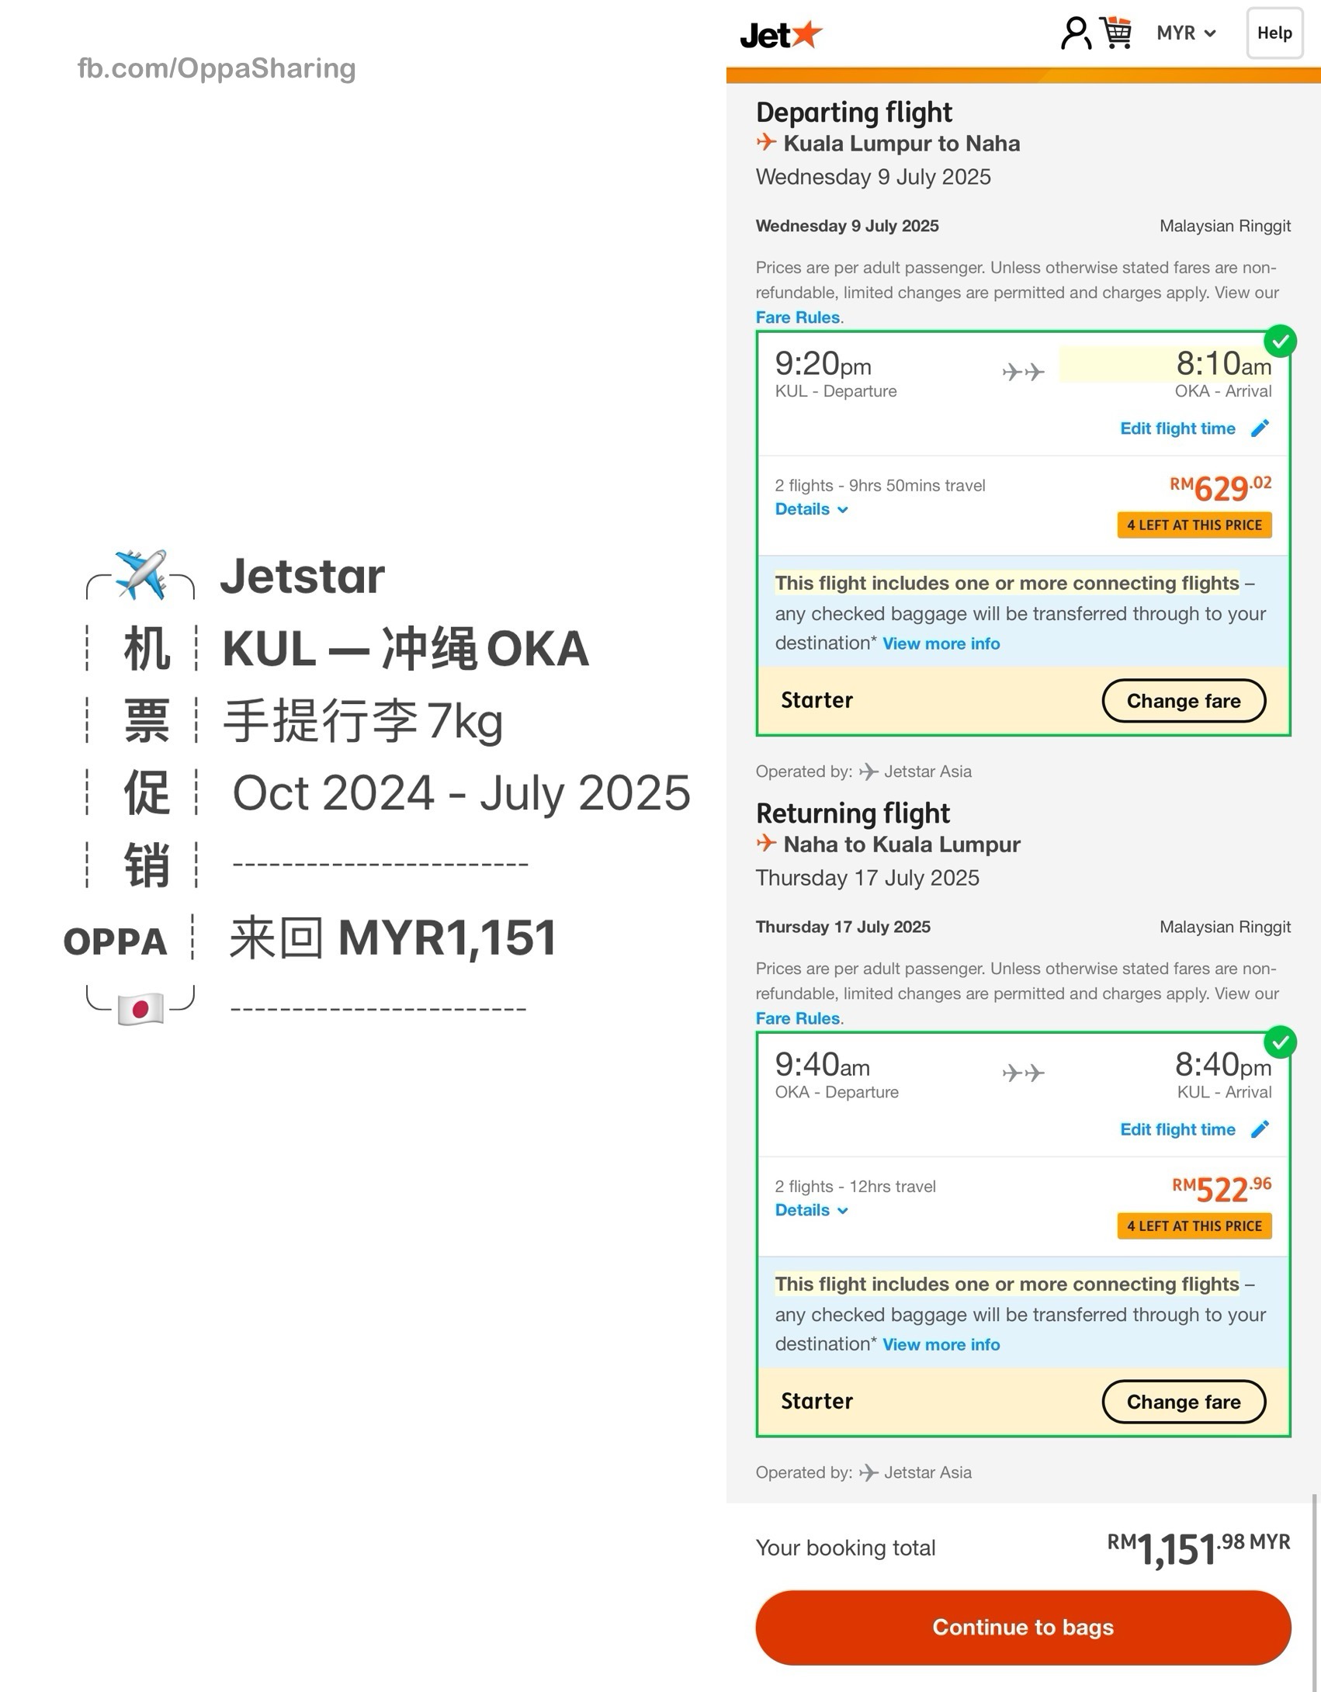Viewport: 1321px width, 1692px height.
Task: Open the shopping cart icon
Action: tap(1116, 33)
